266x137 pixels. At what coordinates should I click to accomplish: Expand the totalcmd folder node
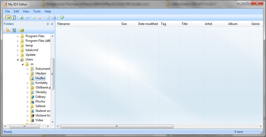click(x=18, y=50)
